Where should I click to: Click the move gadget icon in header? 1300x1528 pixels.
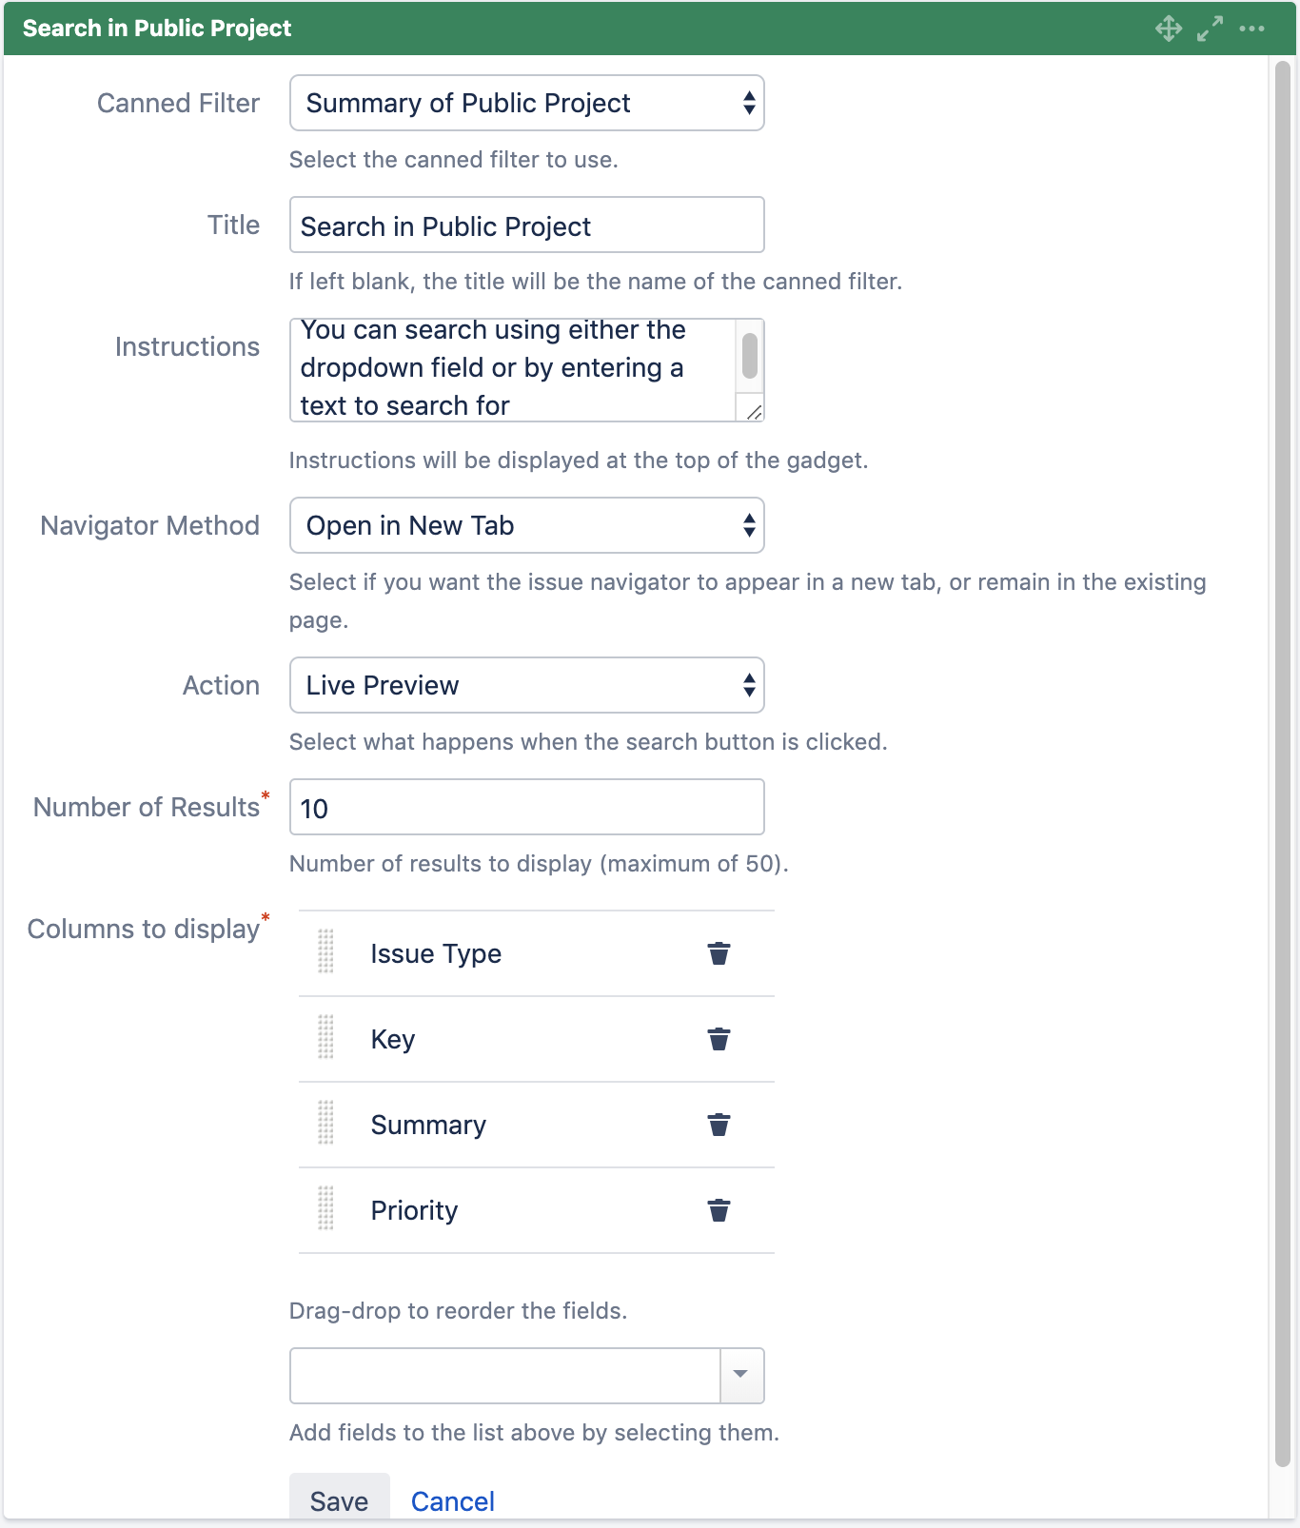1169,29
